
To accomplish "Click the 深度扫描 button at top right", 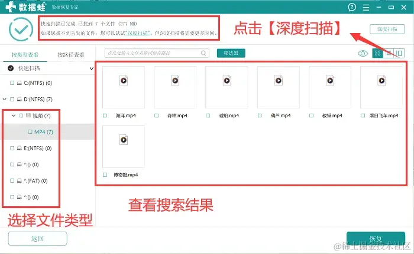I will [387, 29].
